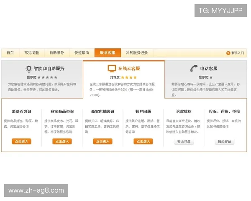This screenshot has width=251, height=201.
Task: Select the 电话客服 heading
Action: pyautogui.click(x=209, y=69)
